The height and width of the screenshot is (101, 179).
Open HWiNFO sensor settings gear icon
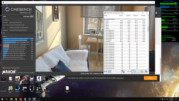point(142,72)
